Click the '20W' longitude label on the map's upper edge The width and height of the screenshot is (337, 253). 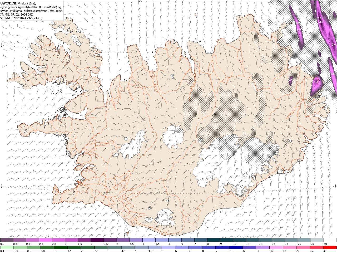(140, 1)
